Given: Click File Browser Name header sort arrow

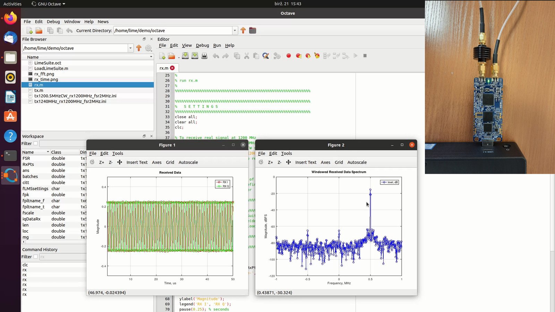Looking at the screenshot, I should [x=151, y=57].
